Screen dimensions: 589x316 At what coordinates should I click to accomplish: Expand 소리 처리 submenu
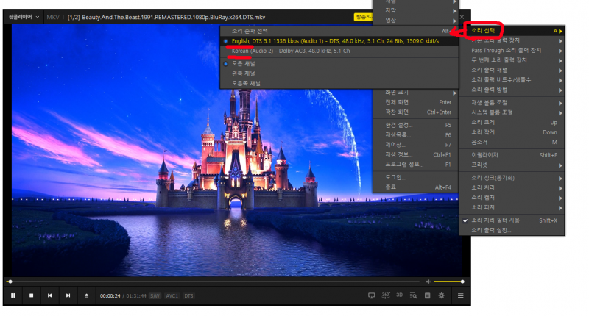512,187
